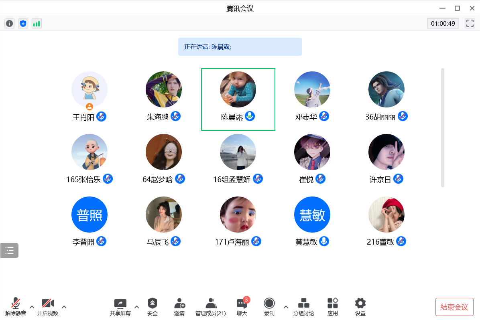Click the Invite (邀请) icon
Screen dimensions: 480x320
[179, 307]
